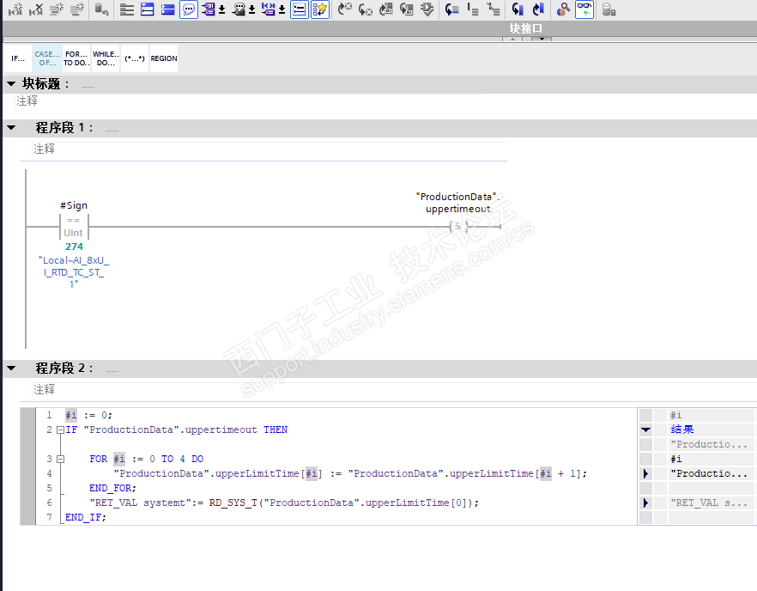The image size is (757, 591).
Task: Click the == UInt comparator contact
Action: (x=74, y=227)
